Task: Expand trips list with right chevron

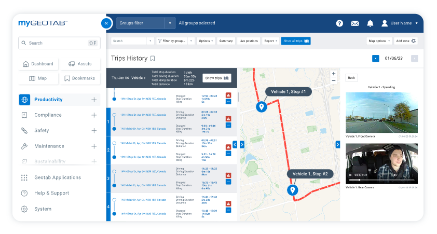Action: pos(242,145)
